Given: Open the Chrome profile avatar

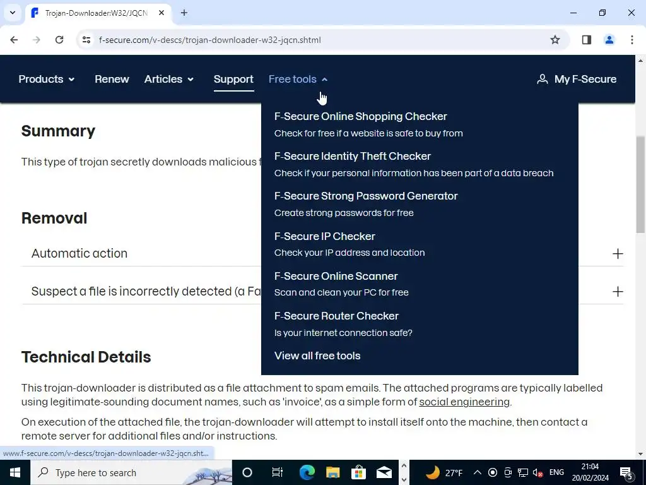Looking at the screenshot, I should pos(609,40).
